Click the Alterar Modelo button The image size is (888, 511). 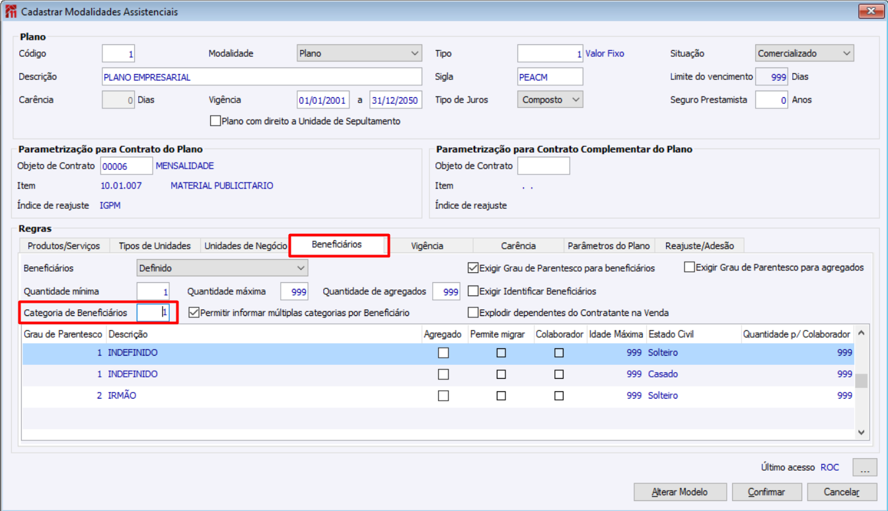click(x=680, y=492)
